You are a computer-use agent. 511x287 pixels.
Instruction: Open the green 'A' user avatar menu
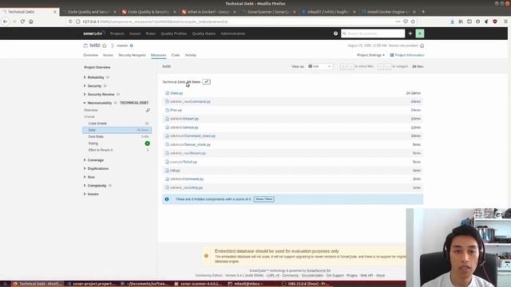pyautogui.click(x=420, y=33)
